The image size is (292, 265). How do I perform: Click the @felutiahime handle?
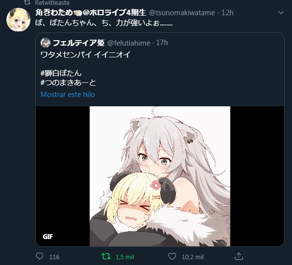pos(129,43)
